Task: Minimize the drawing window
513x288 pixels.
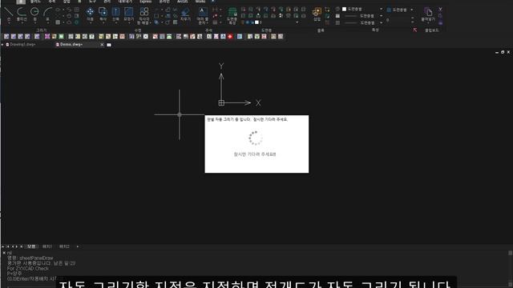Action: tap(497, 52)
